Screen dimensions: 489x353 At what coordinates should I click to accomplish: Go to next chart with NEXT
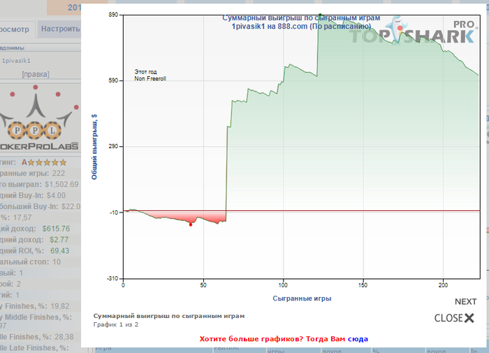(466, 301)
